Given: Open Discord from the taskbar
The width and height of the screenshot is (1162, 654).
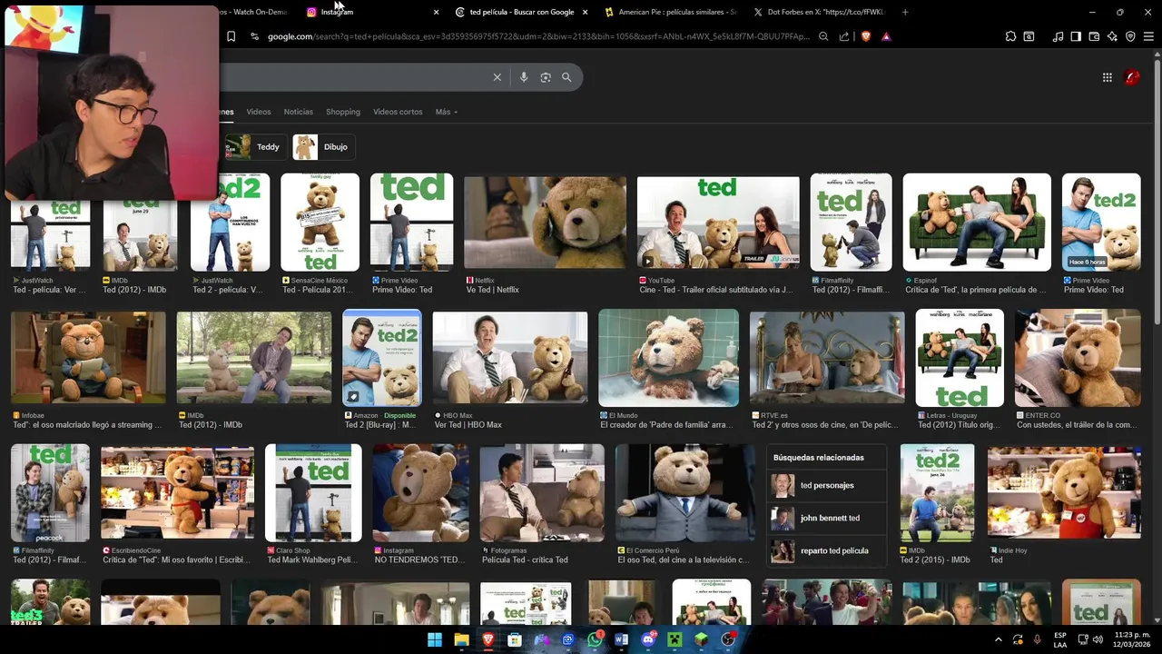Looking at the screenshot, I should [648, 639].
